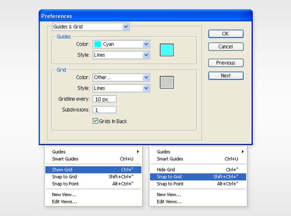Click the gray grid color swatch
This screenshot has width=291, height=216.
tap(167, 82)
